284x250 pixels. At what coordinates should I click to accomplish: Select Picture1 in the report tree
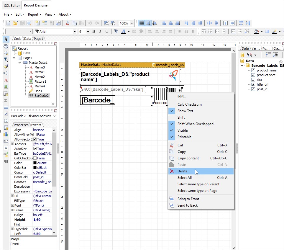pyautogui.click(x=40, y=81)
